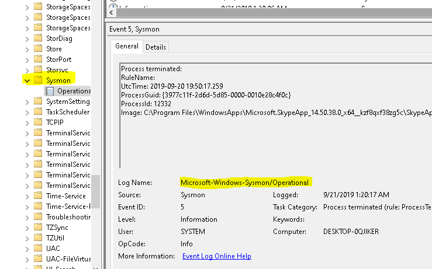Click the horizontal scrollbar left arrow
The width and height of the screenshot is (432, 269).
tap(111, 12)
